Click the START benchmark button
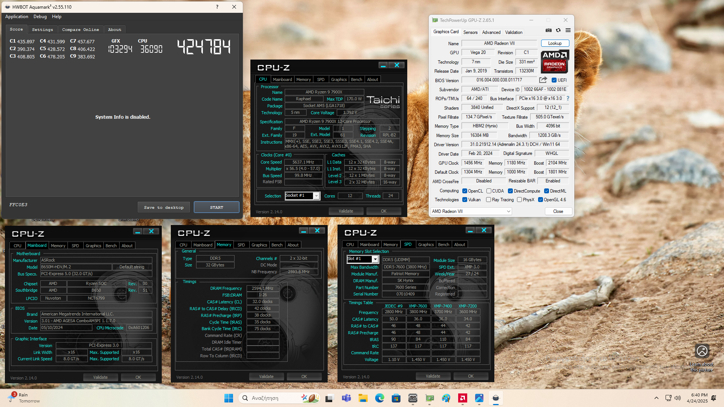724x407 pixels. click(x=216, y=207)
